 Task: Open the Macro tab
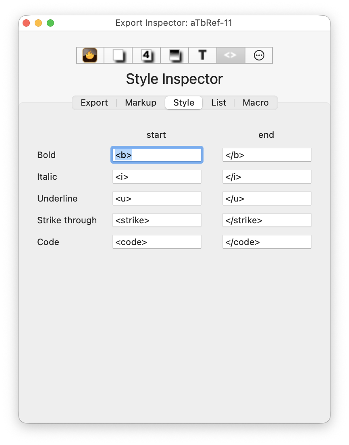[256, 103]
